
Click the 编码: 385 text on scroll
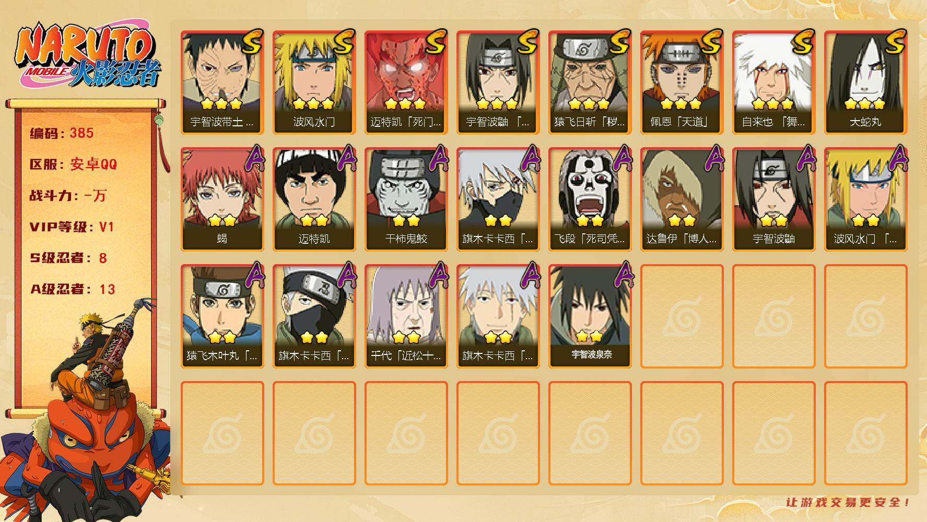[x=62, y=133]
